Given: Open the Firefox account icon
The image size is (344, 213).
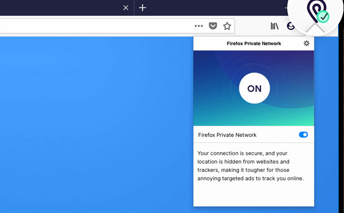Looking at the screenshot, I should 290,26.
